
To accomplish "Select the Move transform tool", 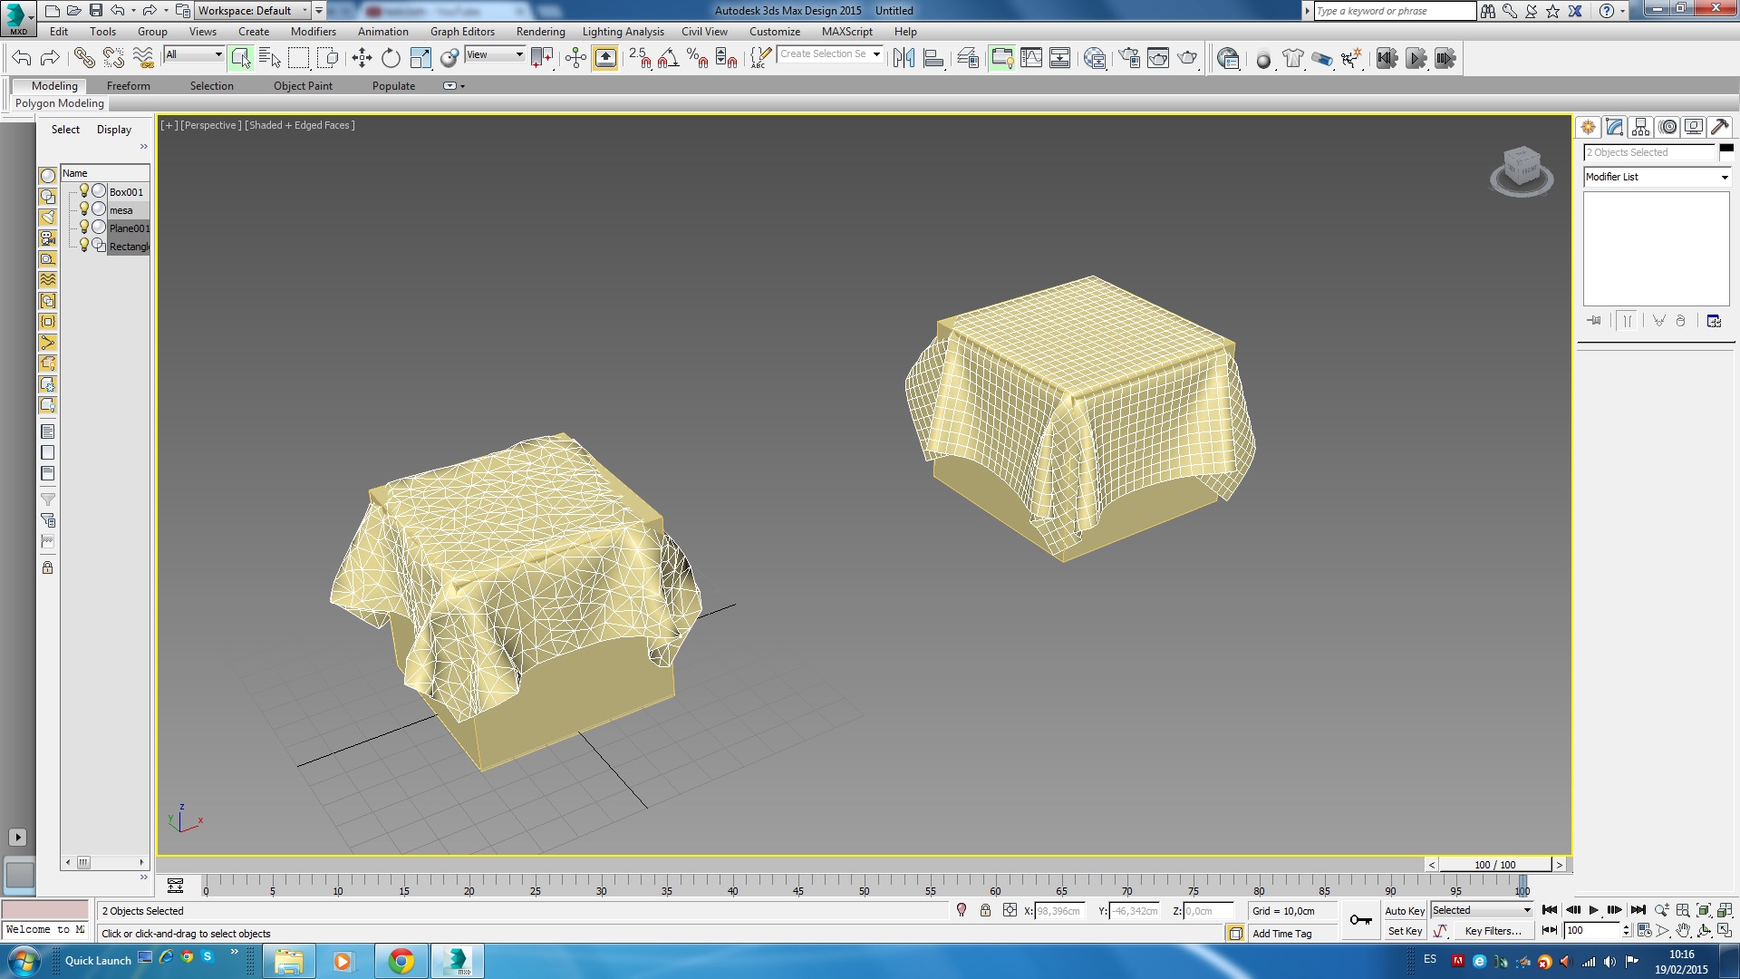I will (x=362, y=58).
